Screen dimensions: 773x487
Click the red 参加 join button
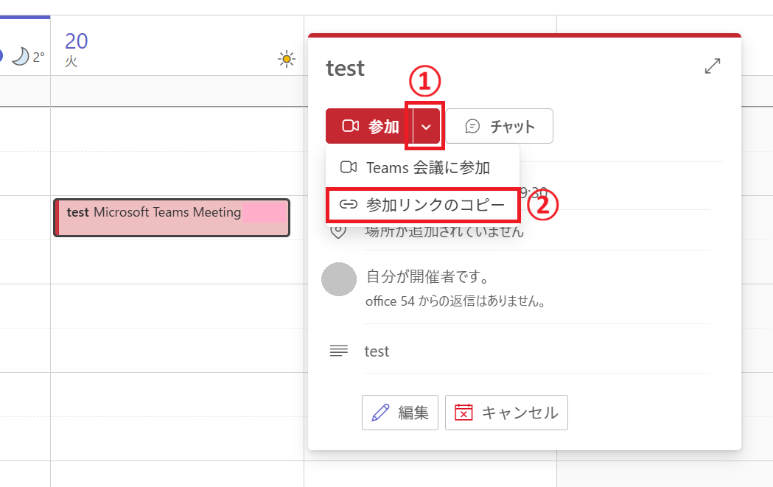(370, 127)
